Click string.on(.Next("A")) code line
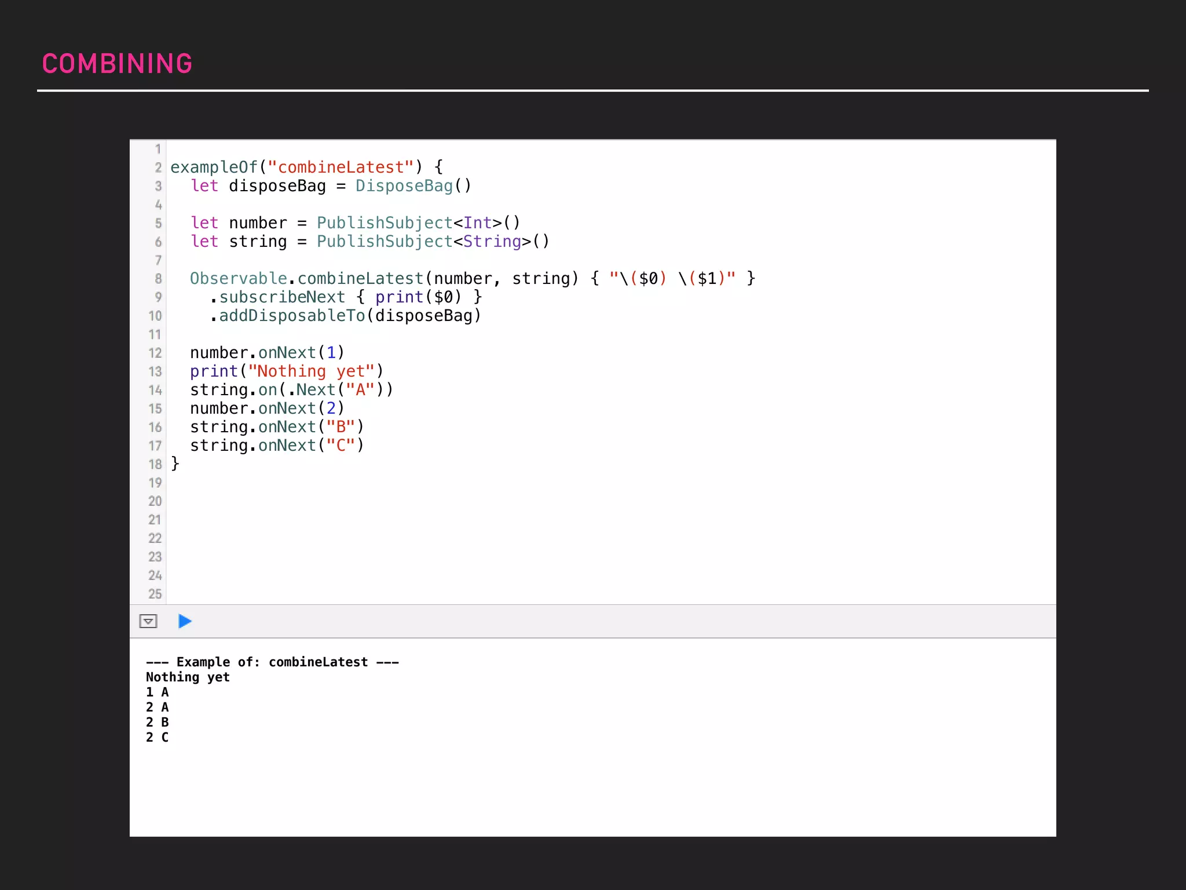The width and height of the screenshot is (1186, 890). [291, 390]
